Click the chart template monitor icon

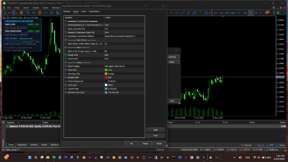(13, 13)
